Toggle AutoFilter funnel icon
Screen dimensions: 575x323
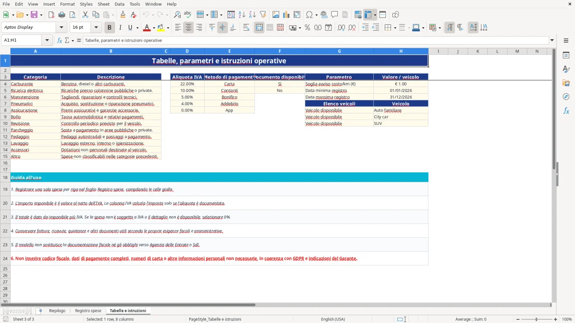(263, 15)
